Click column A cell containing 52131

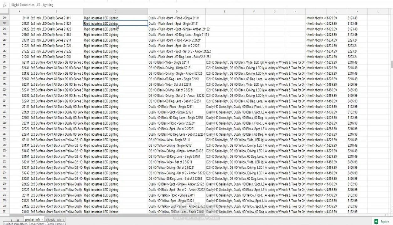tap(20, 68)
